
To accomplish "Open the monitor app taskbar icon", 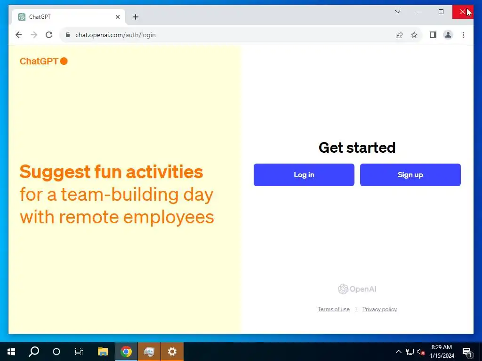I will tap(149, 352).
